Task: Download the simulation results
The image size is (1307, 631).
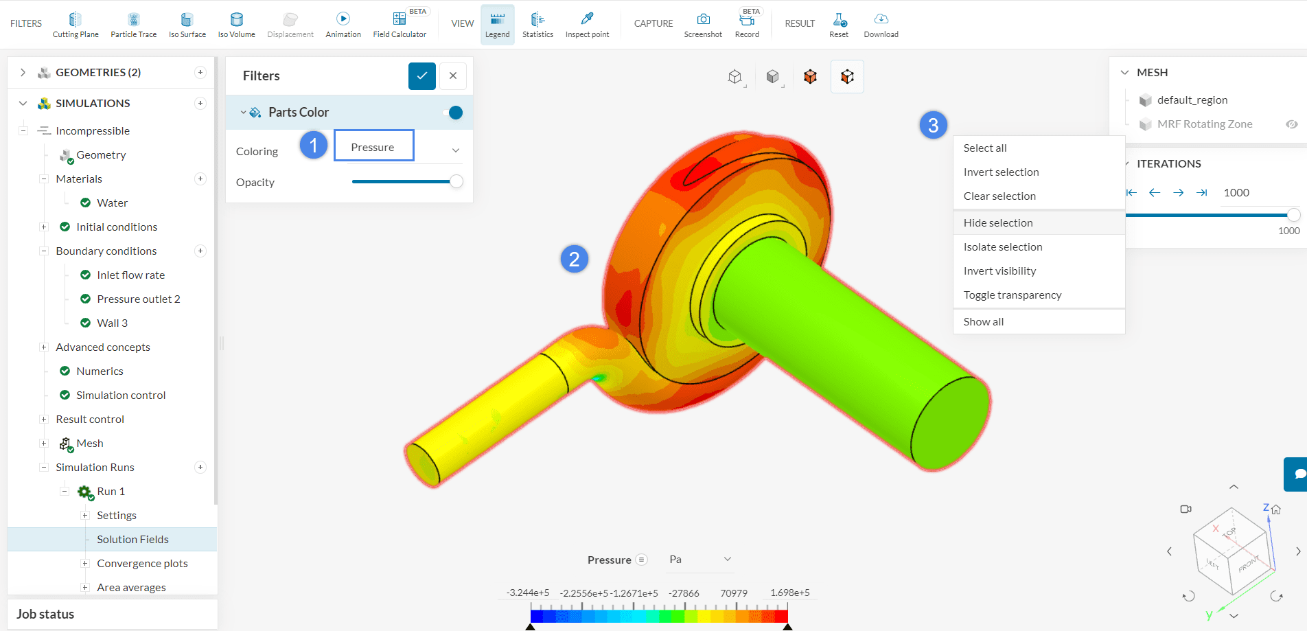Action: tap(881, 25)
